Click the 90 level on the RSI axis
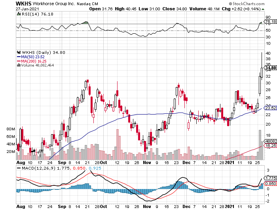This screenshot has width=277, height=210. coord(268,17)
